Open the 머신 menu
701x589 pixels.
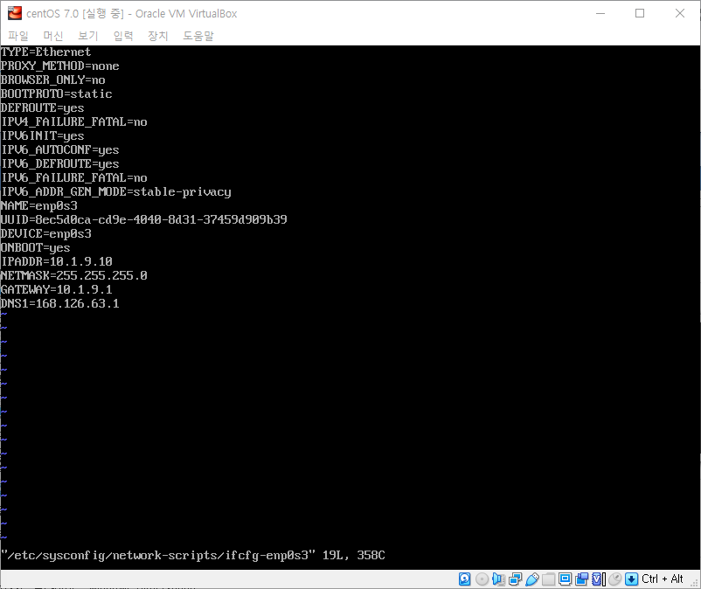point(52,36)
